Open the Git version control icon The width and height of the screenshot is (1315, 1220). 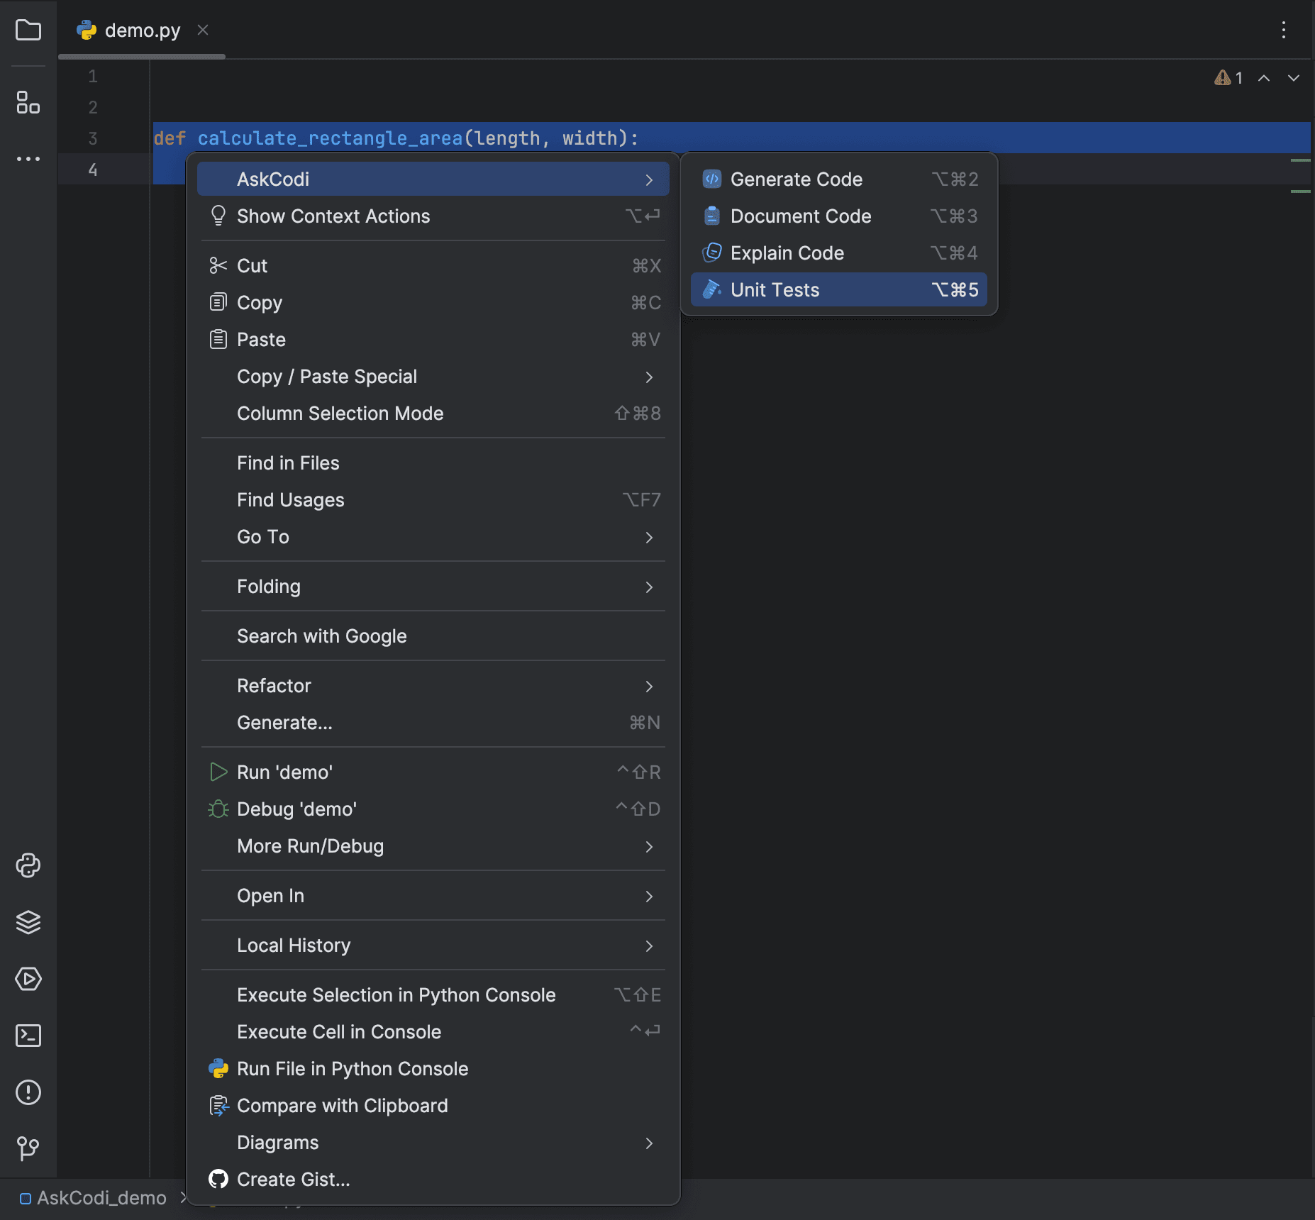28,1148
